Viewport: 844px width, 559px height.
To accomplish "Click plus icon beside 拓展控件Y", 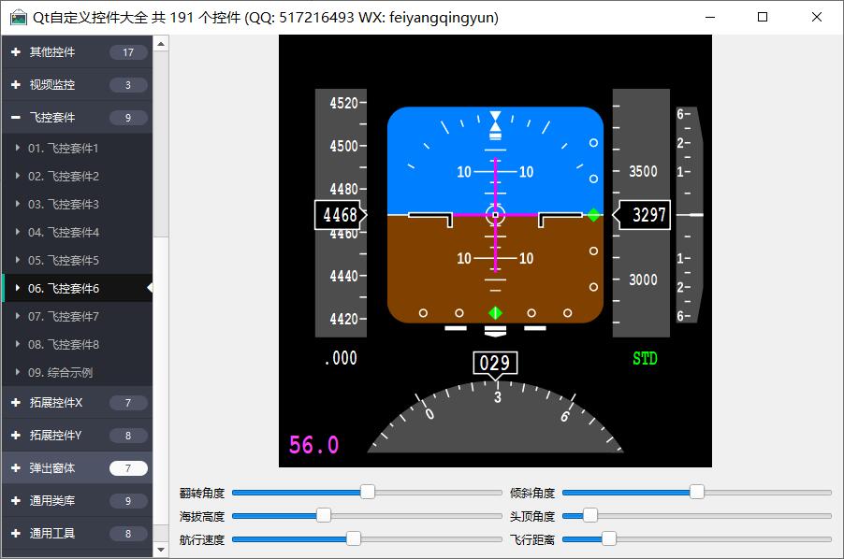I will [x=16, y=436].
